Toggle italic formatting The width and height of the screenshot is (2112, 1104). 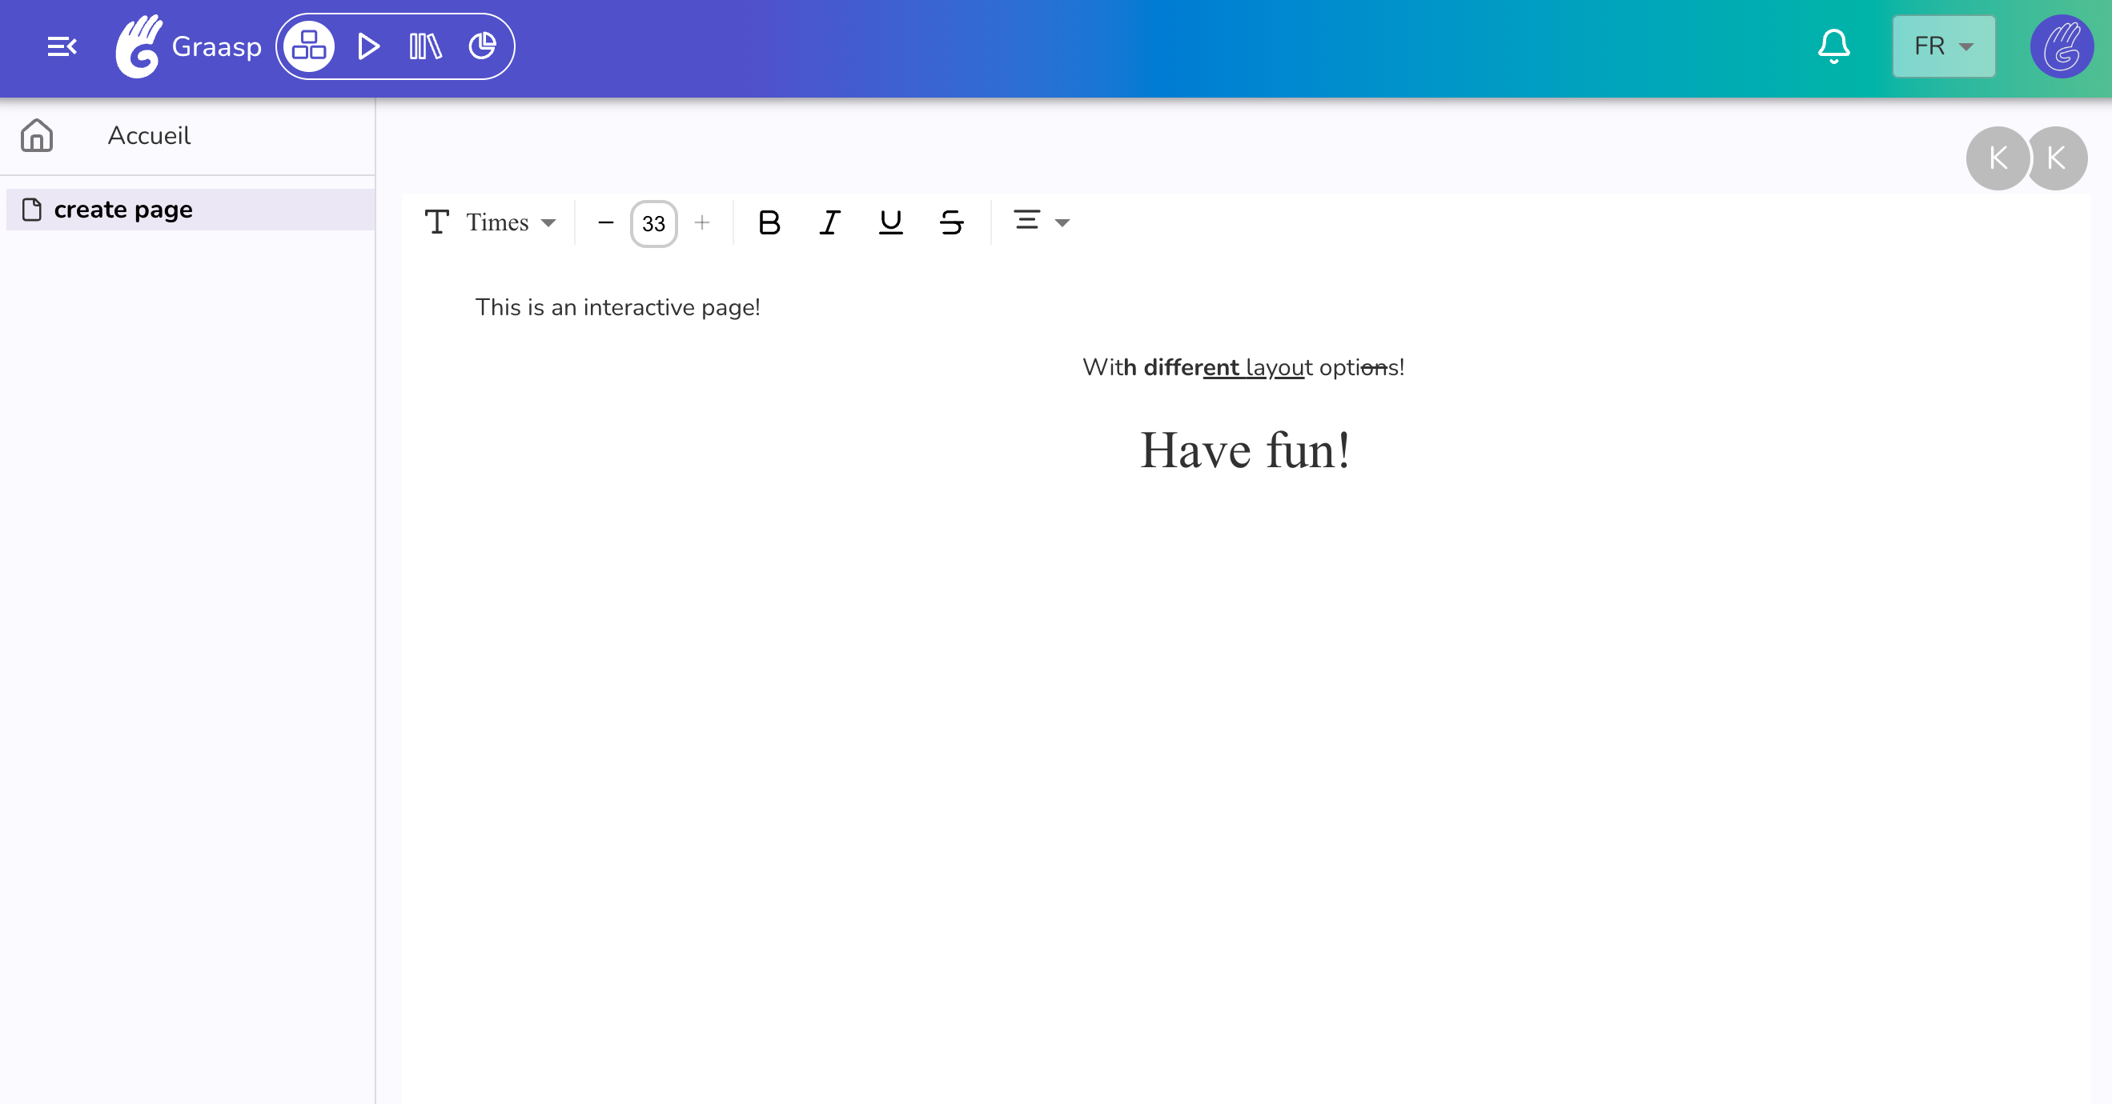click(x=829, y=222)
